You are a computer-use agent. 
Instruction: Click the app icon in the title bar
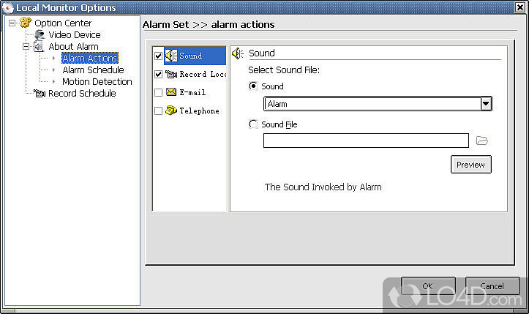point(8,7)
